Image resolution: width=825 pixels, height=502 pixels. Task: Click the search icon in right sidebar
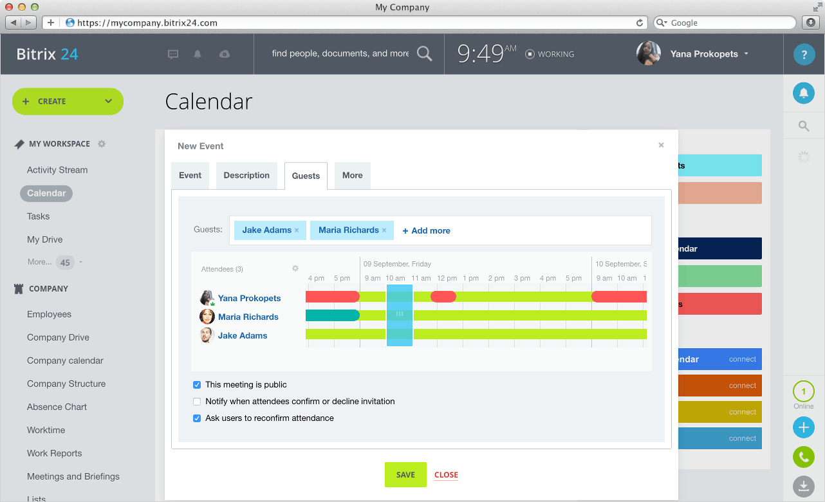coord(804,126)
